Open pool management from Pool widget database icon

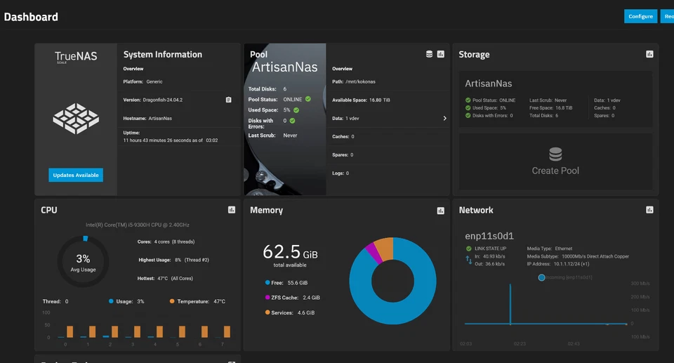pos(429,54)
